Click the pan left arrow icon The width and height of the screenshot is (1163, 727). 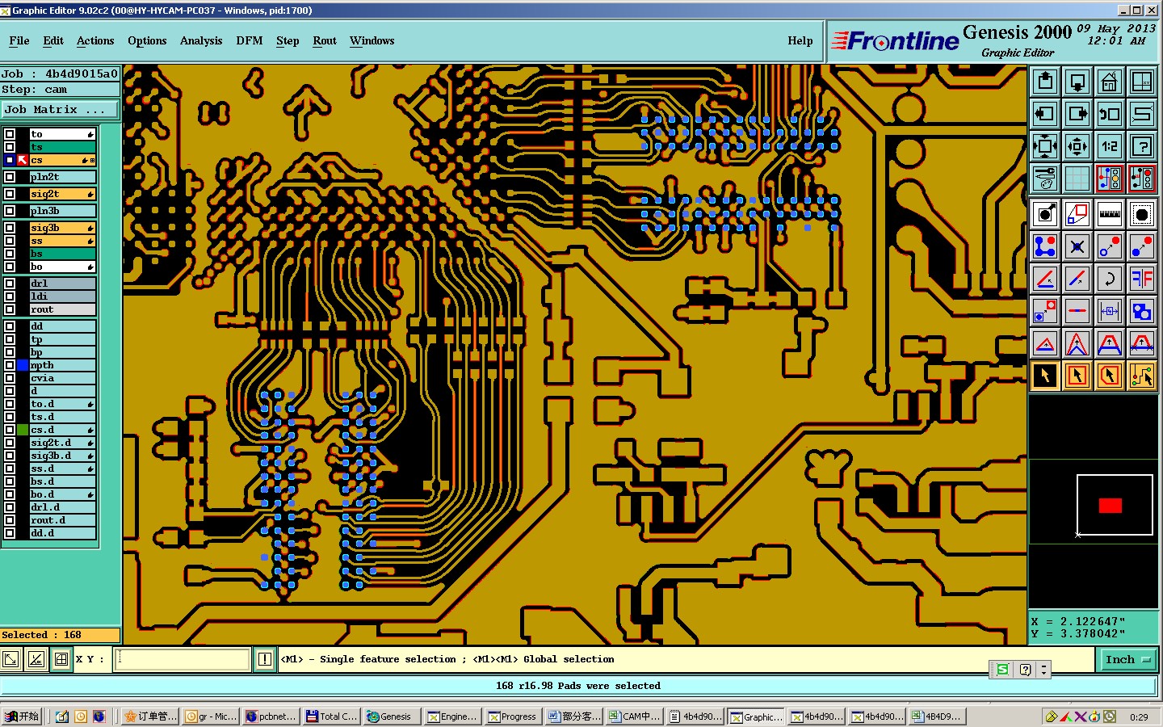[1045, 114]
